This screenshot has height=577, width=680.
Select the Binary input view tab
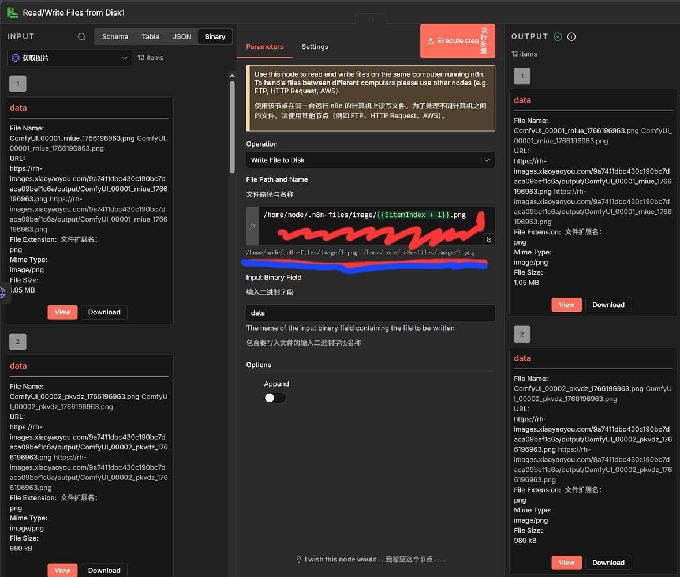pyautogui.click(x=215, y=37)
